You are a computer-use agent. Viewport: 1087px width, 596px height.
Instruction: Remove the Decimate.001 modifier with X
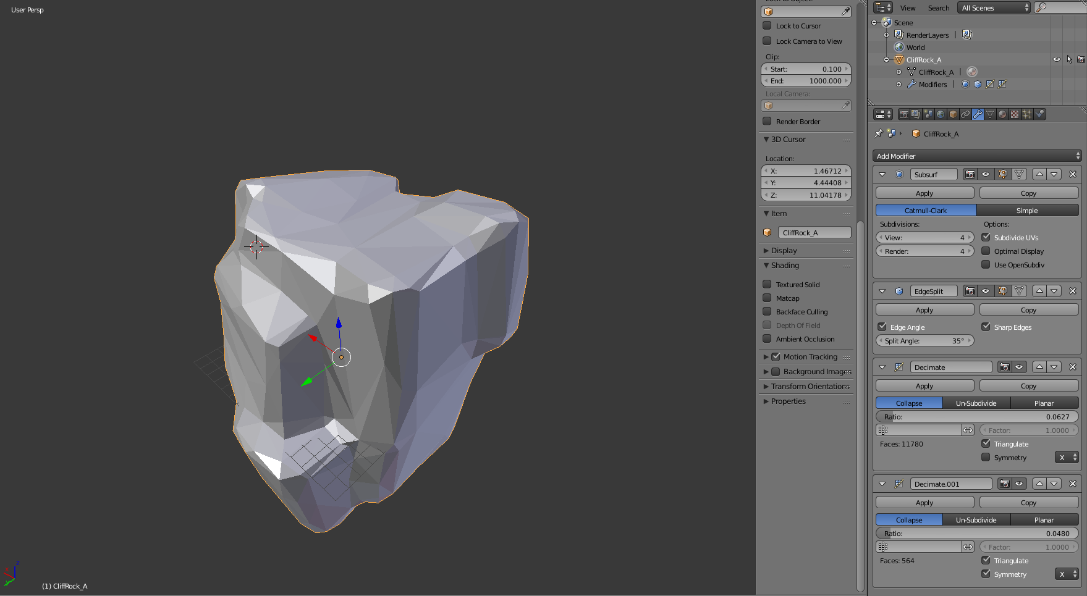(x=1073, y=484)
